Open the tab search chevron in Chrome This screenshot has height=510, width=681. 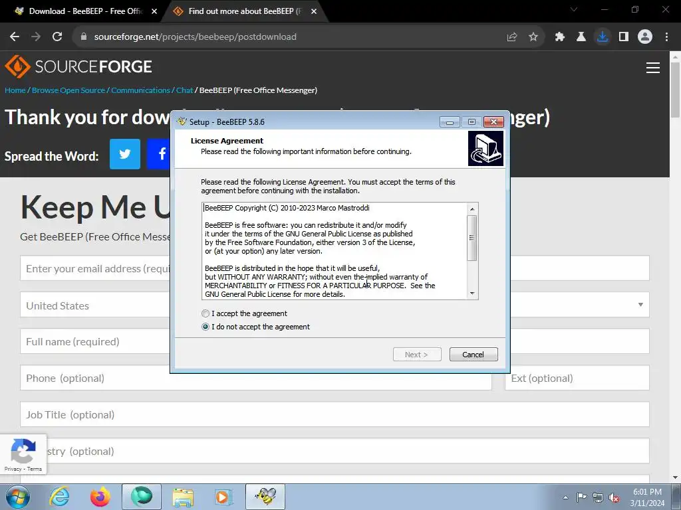click(574, 9)
